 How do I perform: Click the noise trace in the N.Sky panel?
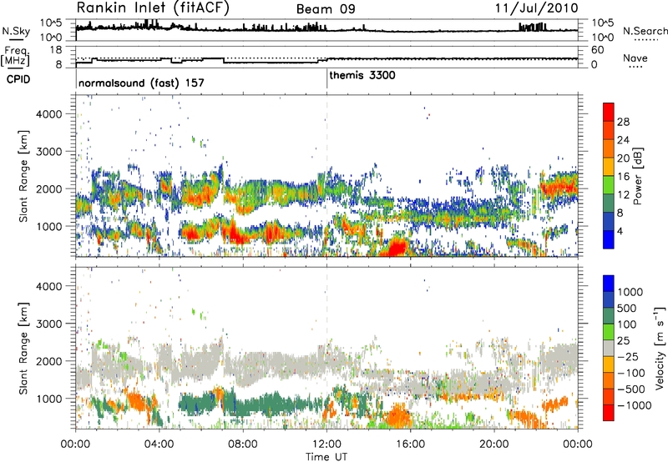click(326, 29)
